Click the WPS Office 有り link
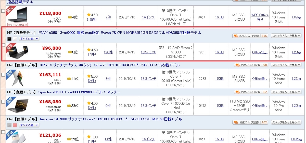The width and height of the screenshot is (306, 143). (x=260, y=17)
